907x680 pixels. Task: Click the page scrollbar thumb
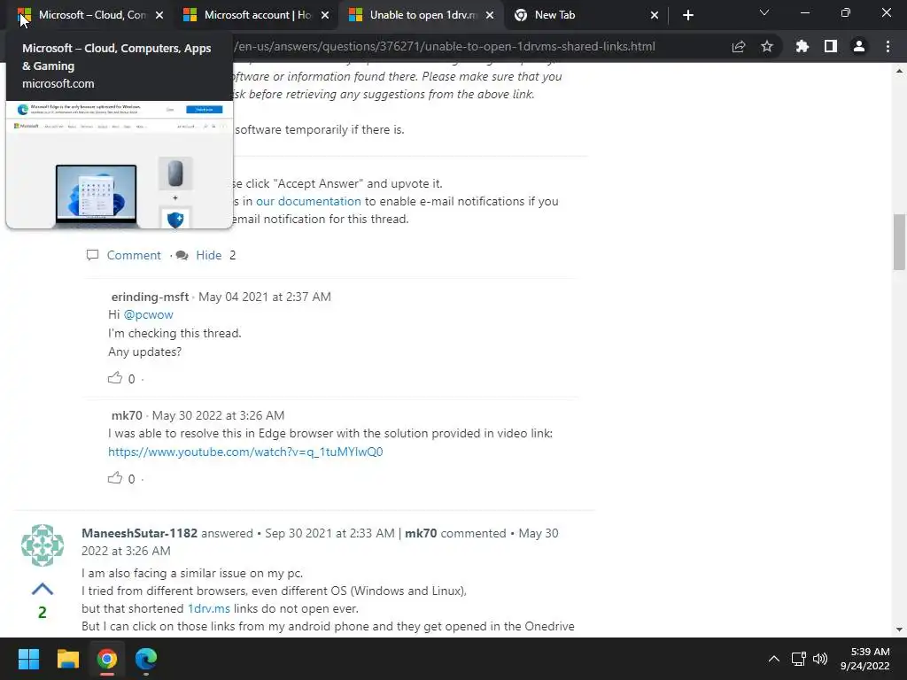point(899,242)
